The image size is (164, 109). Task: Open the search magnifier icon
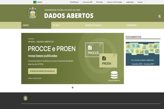pos(159,16)
